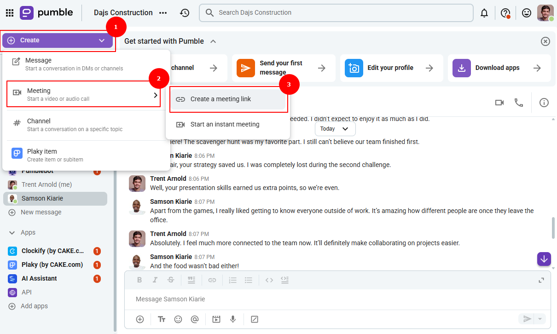Screen dimensions: 557x334
Task: Insert a numbered list
Action: click(x=233, y=280)
